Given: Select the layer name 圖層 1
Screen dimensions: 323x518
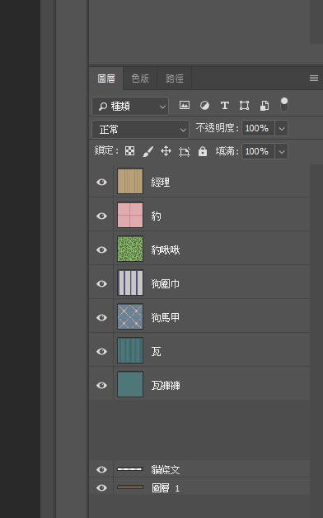Looking at the screenshot, I should tap(166, 488).
